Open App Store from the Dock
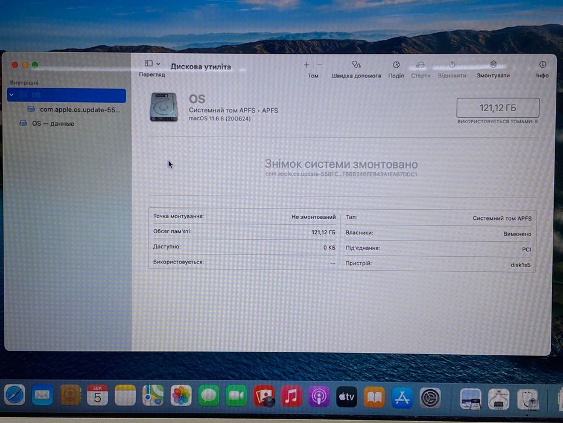Viewport: 563px width, 423px height. pyautogui.click(x=402, y=398)
